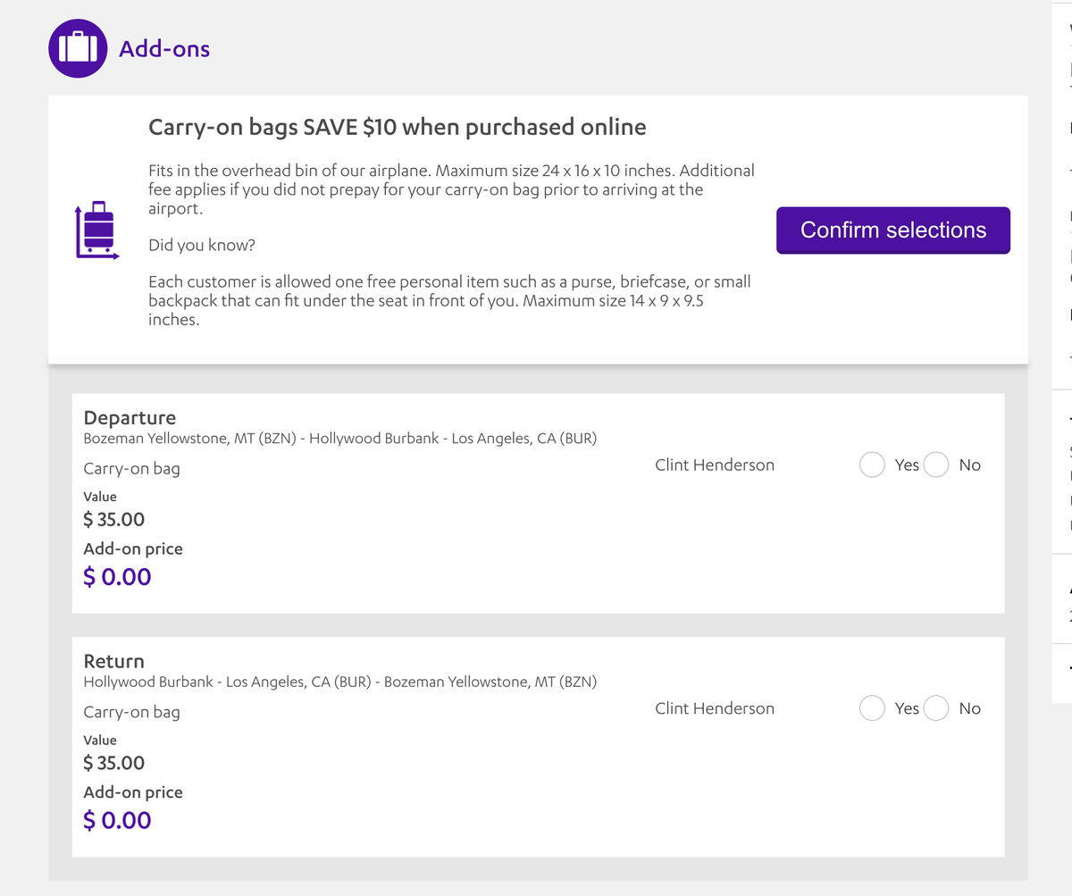Click the BUR to BZN route text
Image resolution: width=1072 pixels, height=896 pixels.
coord(340,681)
